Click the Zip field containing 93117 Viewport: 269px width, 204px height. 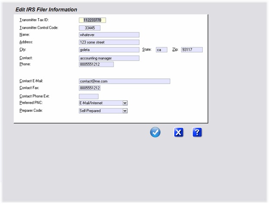192,50
